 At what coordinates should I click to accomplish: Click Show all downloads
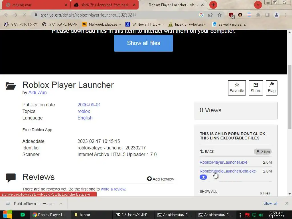[x=270, y=203]
